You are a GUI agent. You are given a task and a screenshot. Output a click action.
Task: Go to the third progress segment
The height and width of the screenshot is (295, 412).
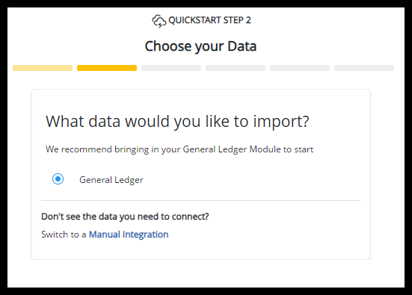coord(171,68)
